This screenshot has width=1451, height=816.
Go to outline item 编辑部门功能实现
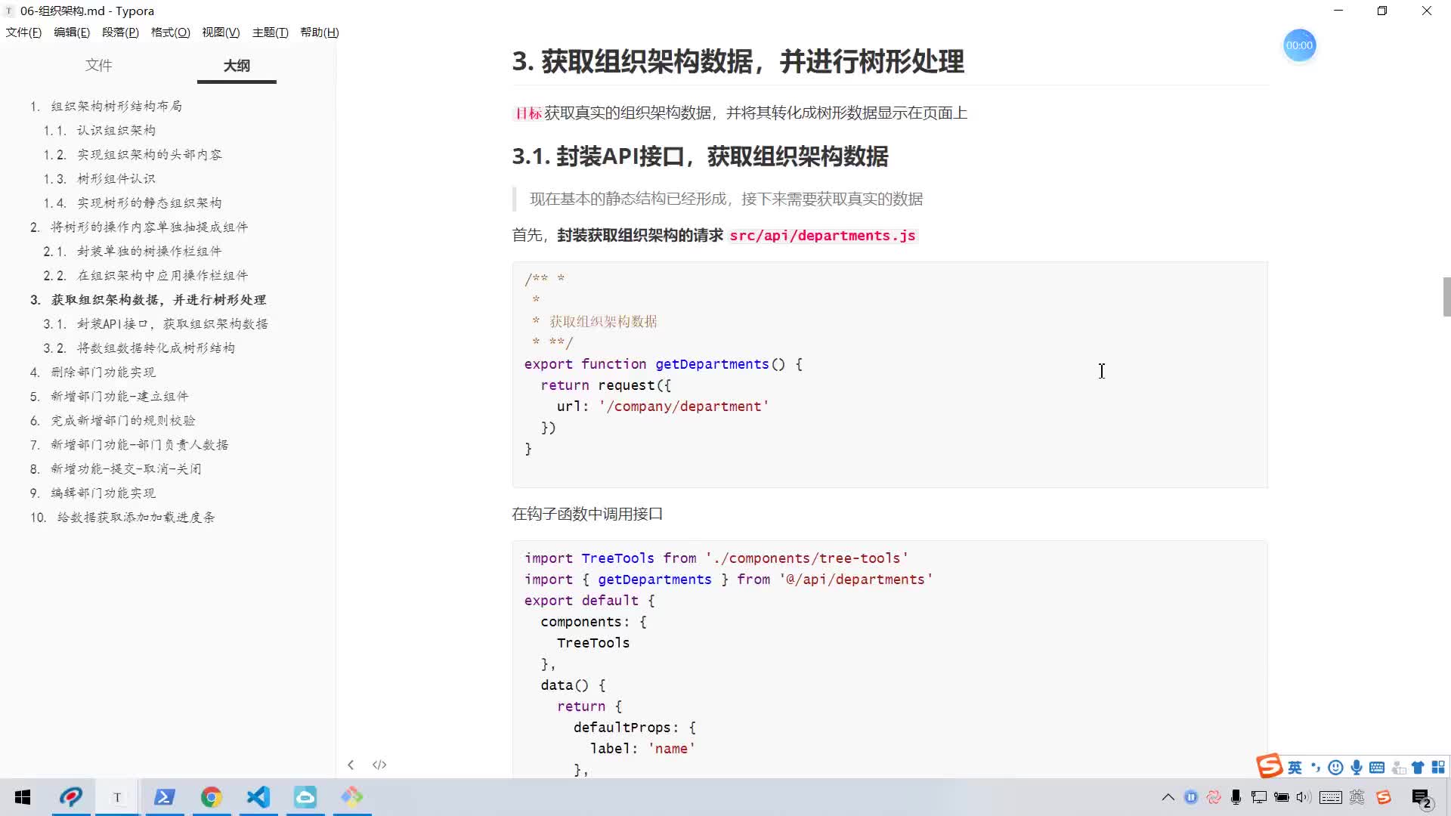[x=103, y=493]
